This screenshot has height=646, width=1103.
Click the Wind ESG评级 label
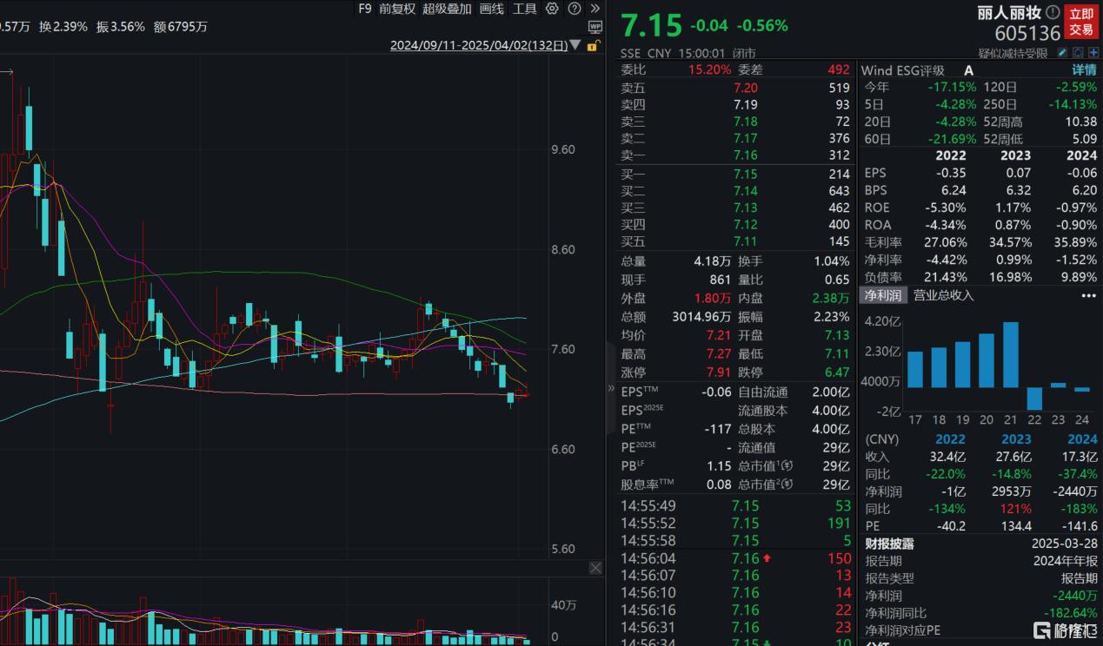click(x=904, y=70)
